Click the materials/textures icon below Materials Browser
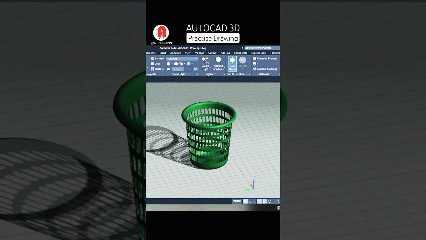The height and width of the screenshot is (240, 426). click(254, 64)
